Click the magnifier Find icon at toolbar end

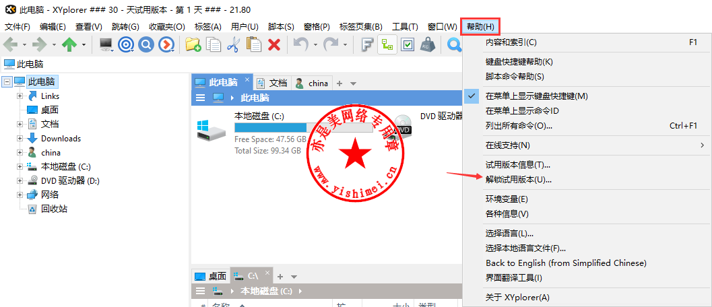454,44
